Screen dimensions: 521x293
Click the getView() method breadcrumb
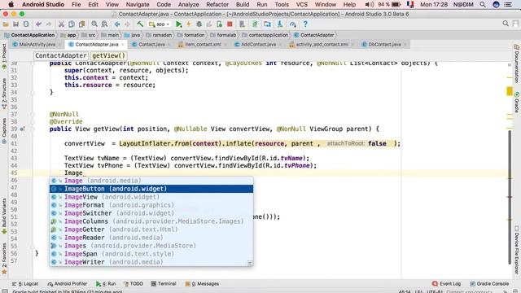[108, 55]
